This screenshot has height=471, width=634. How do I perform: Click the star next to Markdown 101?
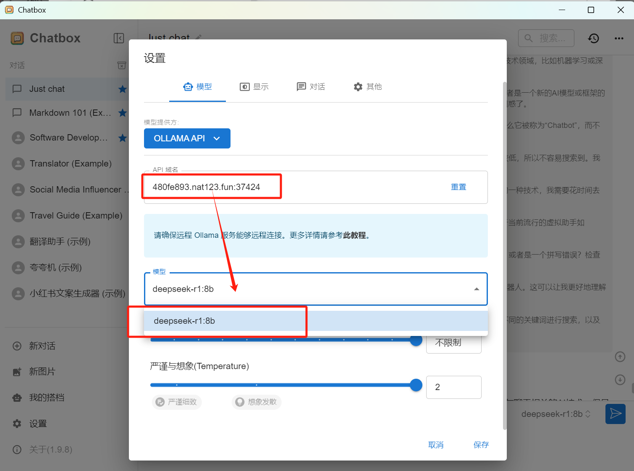pos(123,113)
